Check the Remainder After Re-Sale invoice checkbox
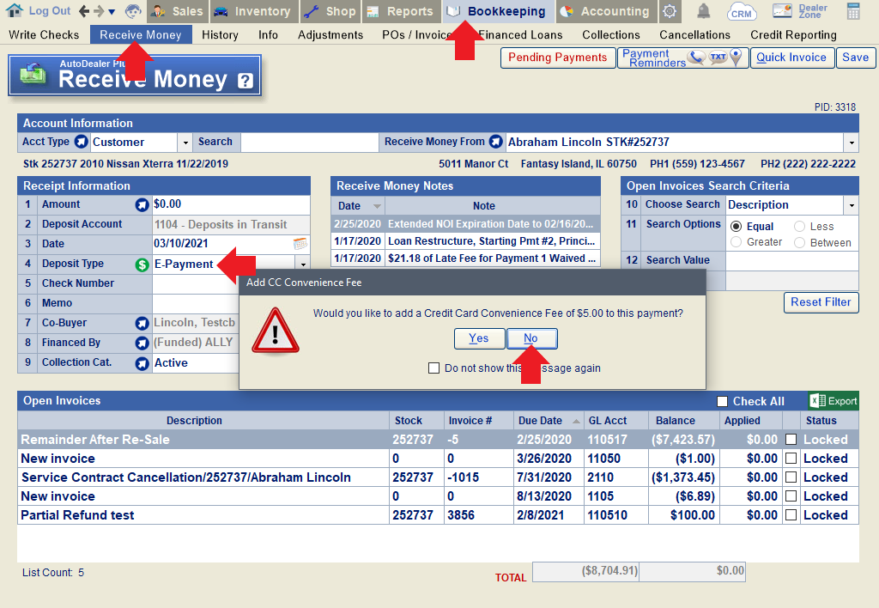This screenshot has height=608, width=879. tap(791, 439)
